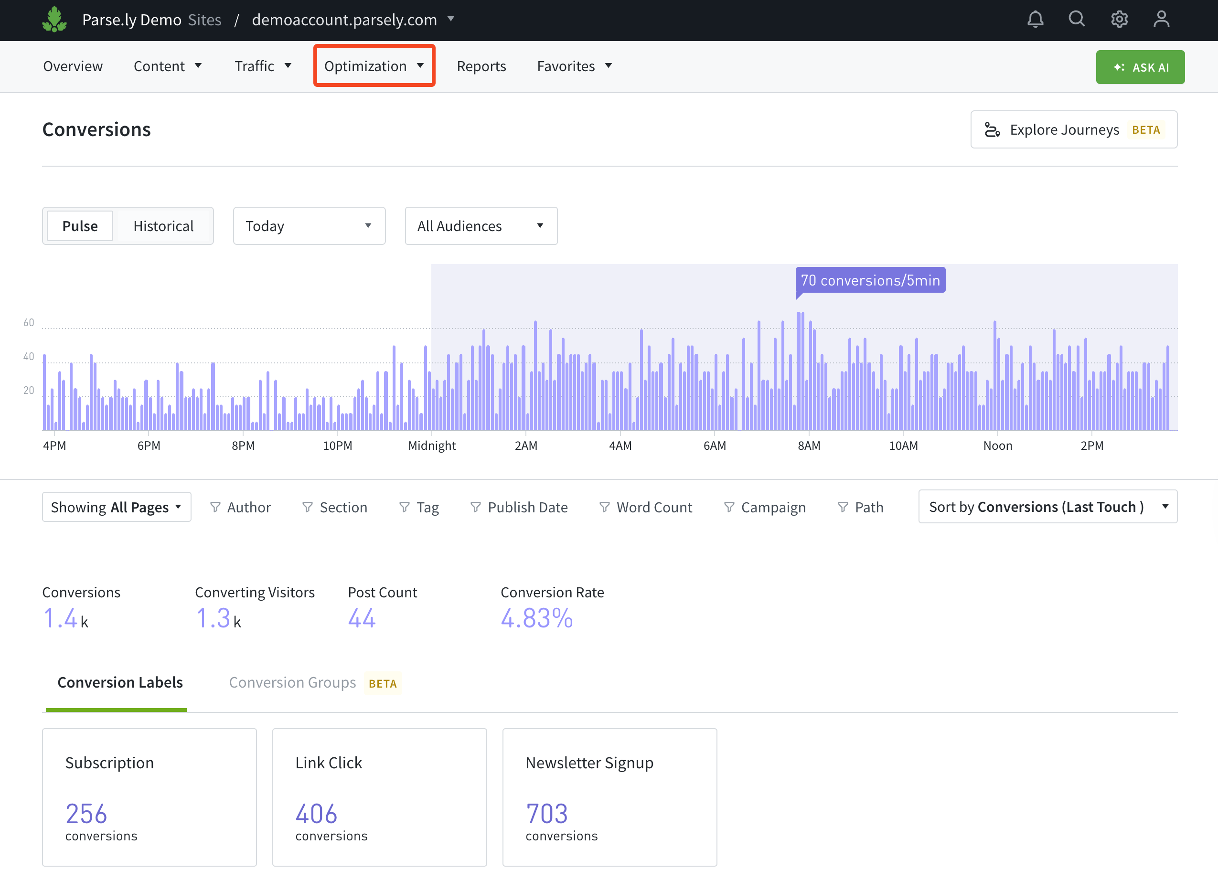Open the user account profile icon
Image resolution: width=1218 pixels, height=870 pixels.
coord(1161,19)
